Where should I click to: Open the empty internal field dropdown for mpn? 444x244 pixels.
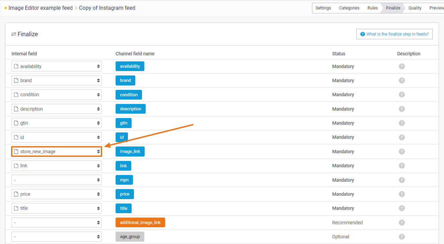pyautogui.click(x=57, y=180)
